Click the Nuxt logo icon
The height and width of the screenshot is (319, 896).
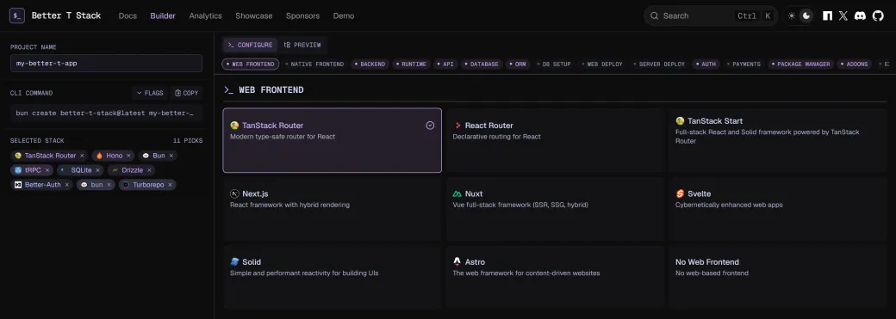tap(457, 194)
